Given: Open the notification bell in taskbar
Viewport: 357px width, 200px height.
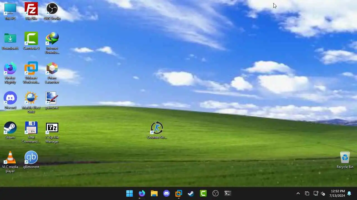Looking at the screenshot, I should point(349,193).
